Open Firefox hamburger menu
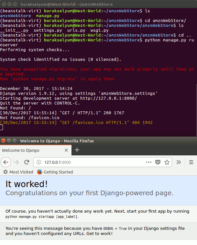197x245 pixels. tap(191, 162)
